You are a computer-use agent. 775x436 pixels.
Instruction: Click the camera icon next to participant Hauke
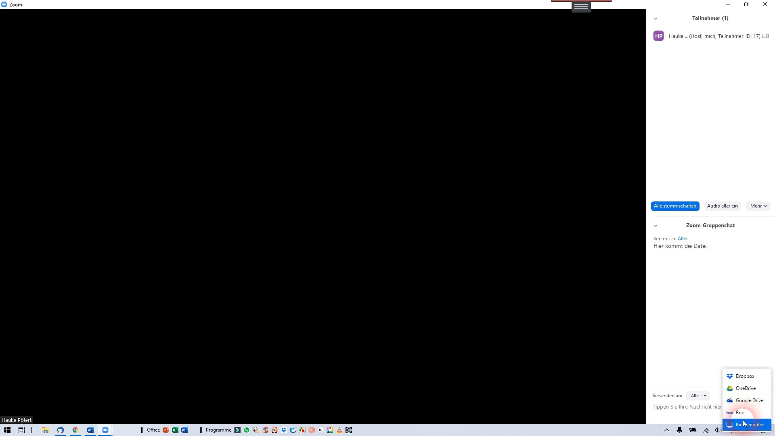point(765,36)
